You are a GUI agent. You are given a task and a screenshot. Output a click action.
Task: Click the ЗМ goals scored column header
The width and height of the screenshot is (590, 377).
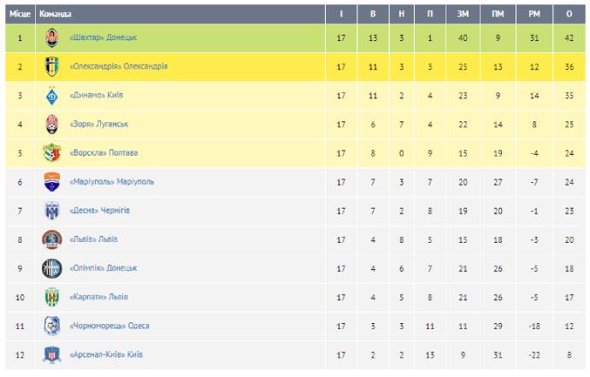(463, 14)
